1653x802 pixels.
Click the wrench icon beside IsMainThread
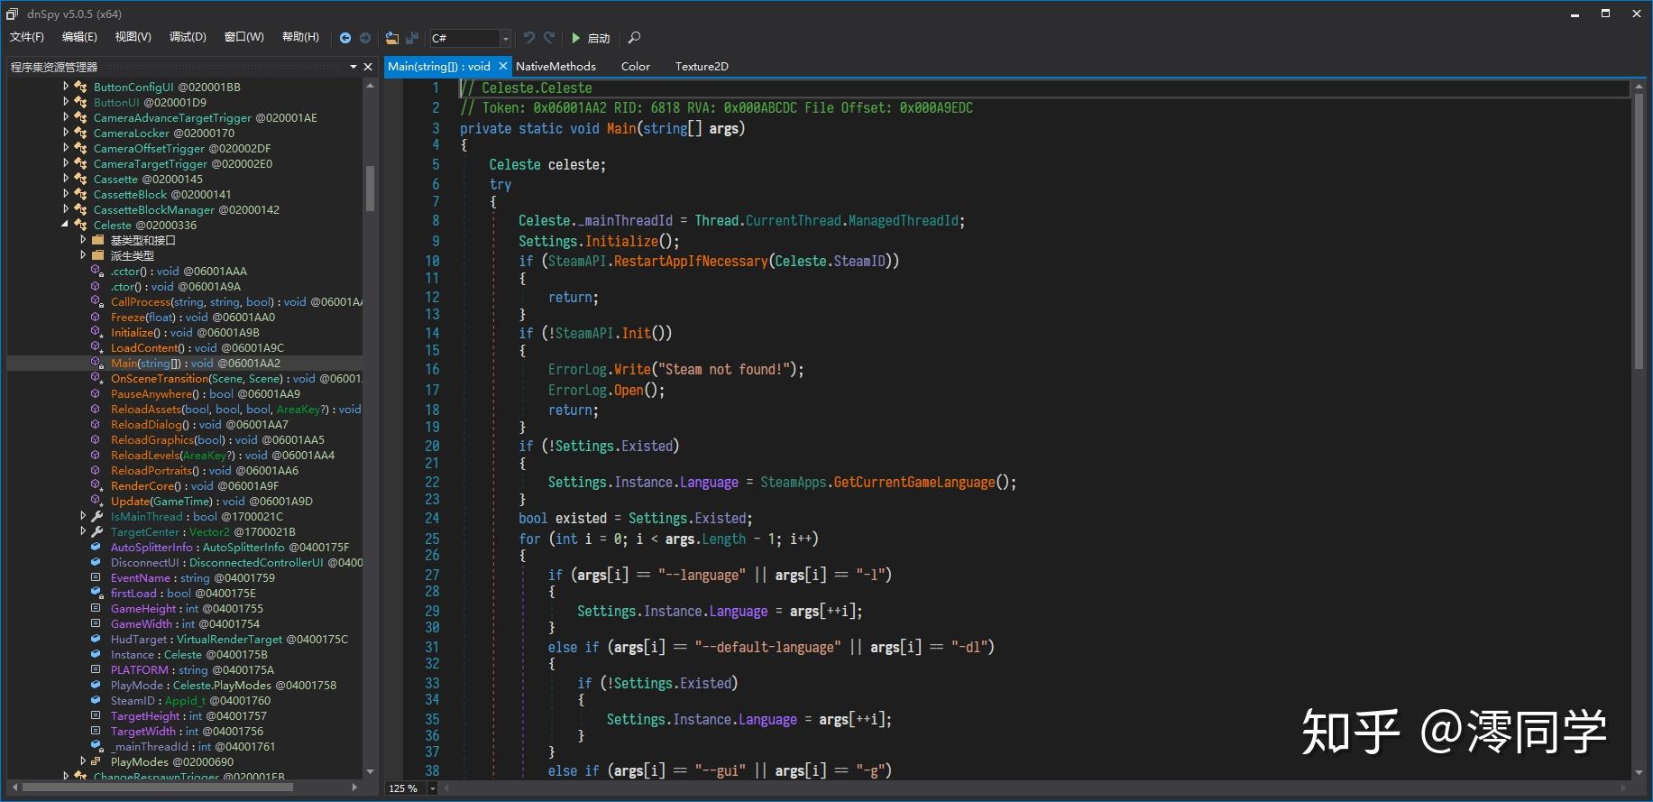click(x=97, y=516)
